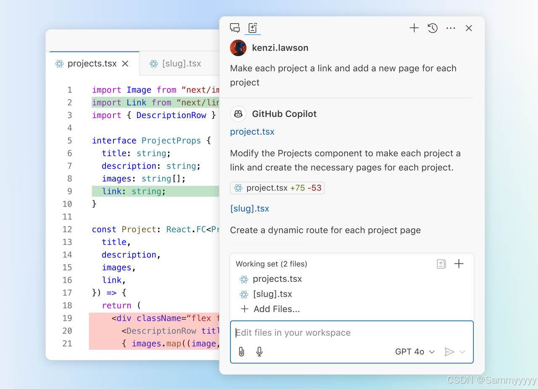Click the 'return (' line in editor
Image resolution: width=538 pixels, height=389 pixels.
point(121,305)
